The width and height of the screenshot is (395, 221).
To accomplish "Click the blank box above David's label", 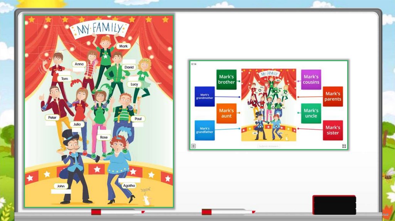I will [x=129, y=62].
